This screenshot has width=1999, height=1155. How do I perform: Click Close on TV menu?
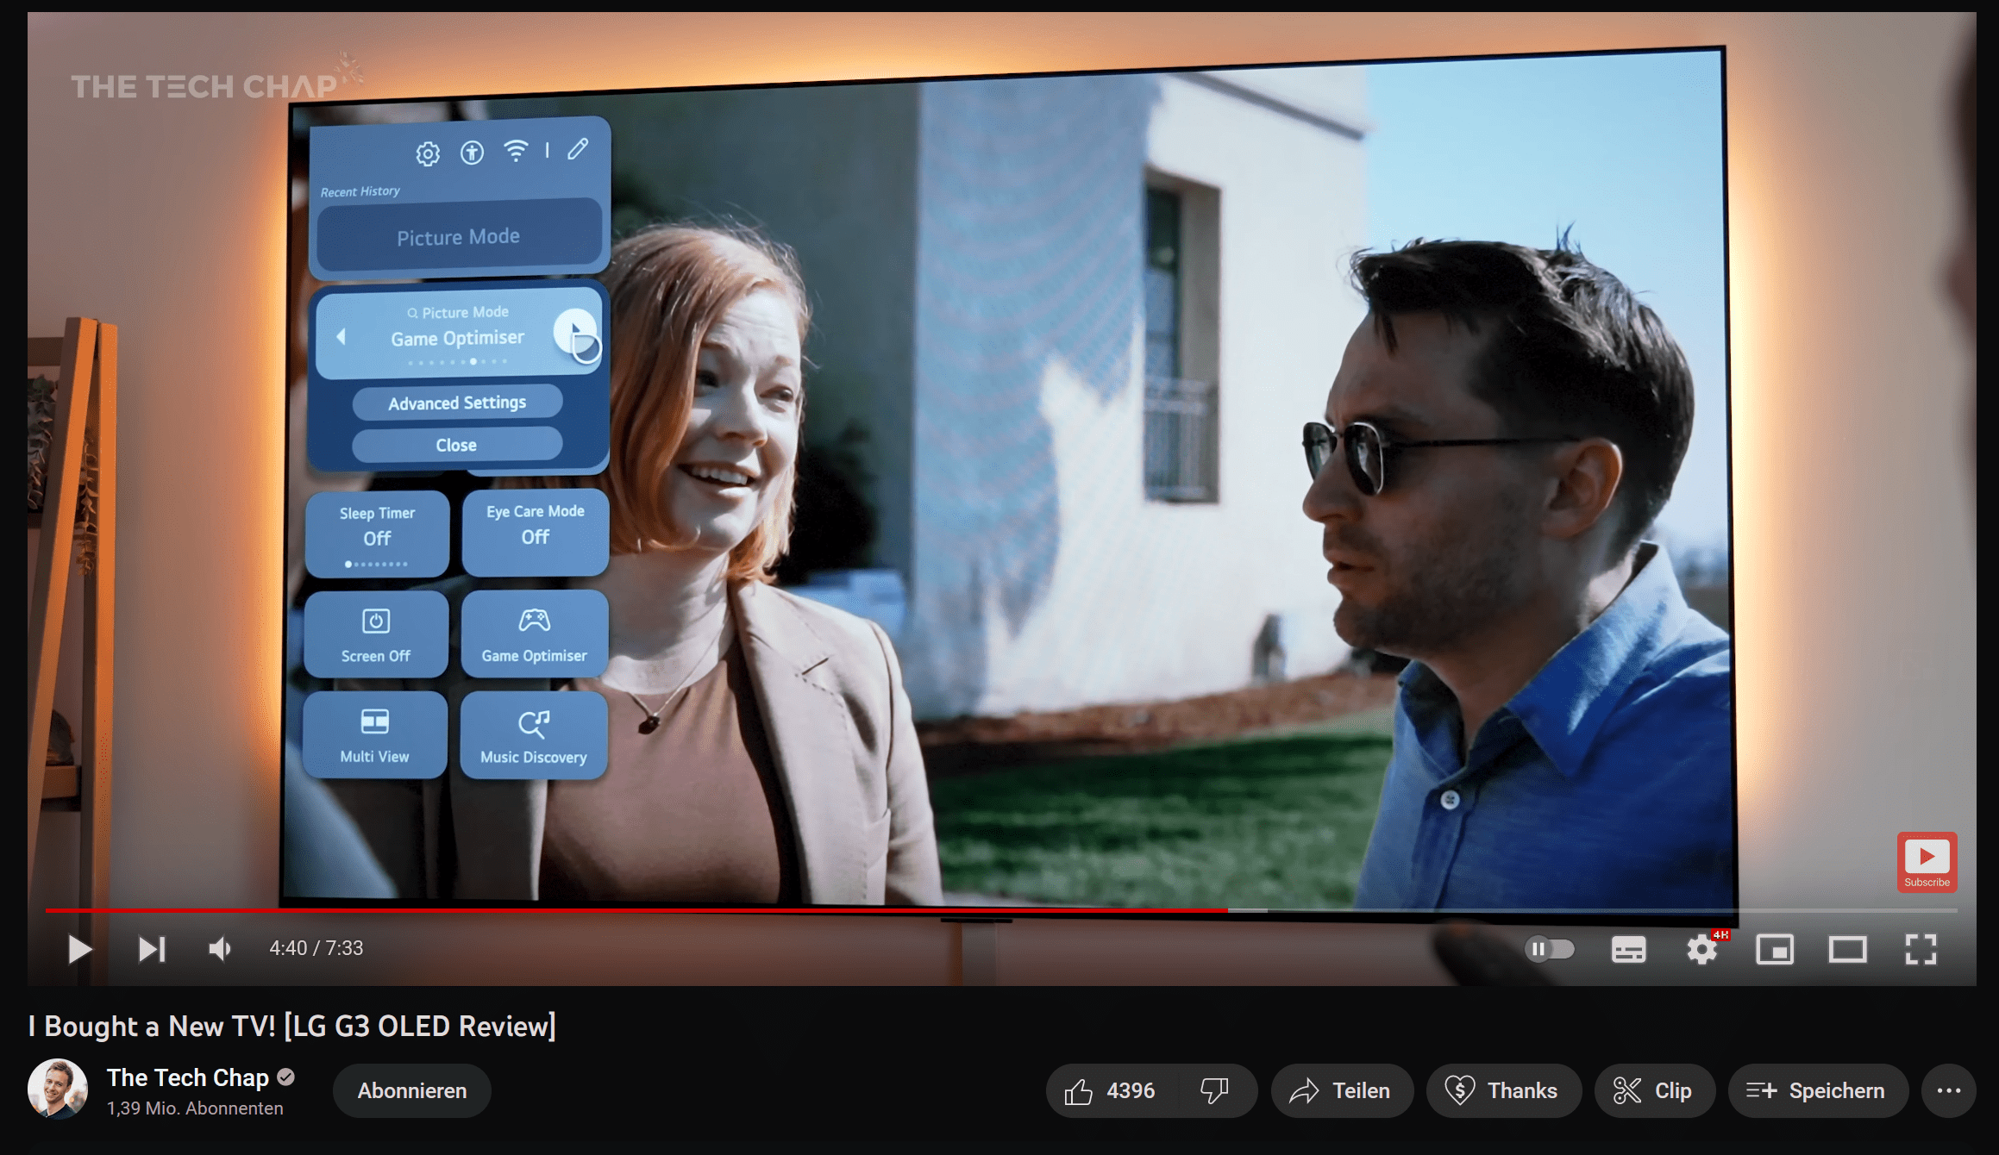pyautogui.click(x=456, y=445)
